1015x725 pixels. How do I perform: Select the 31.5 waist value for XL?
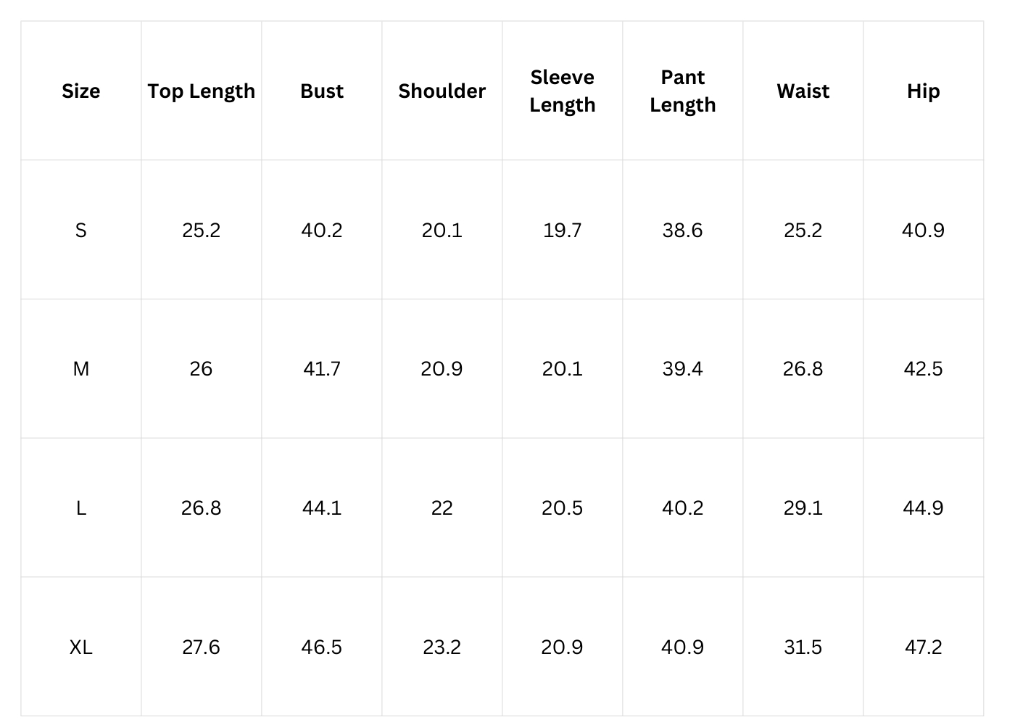coord(803,647)
